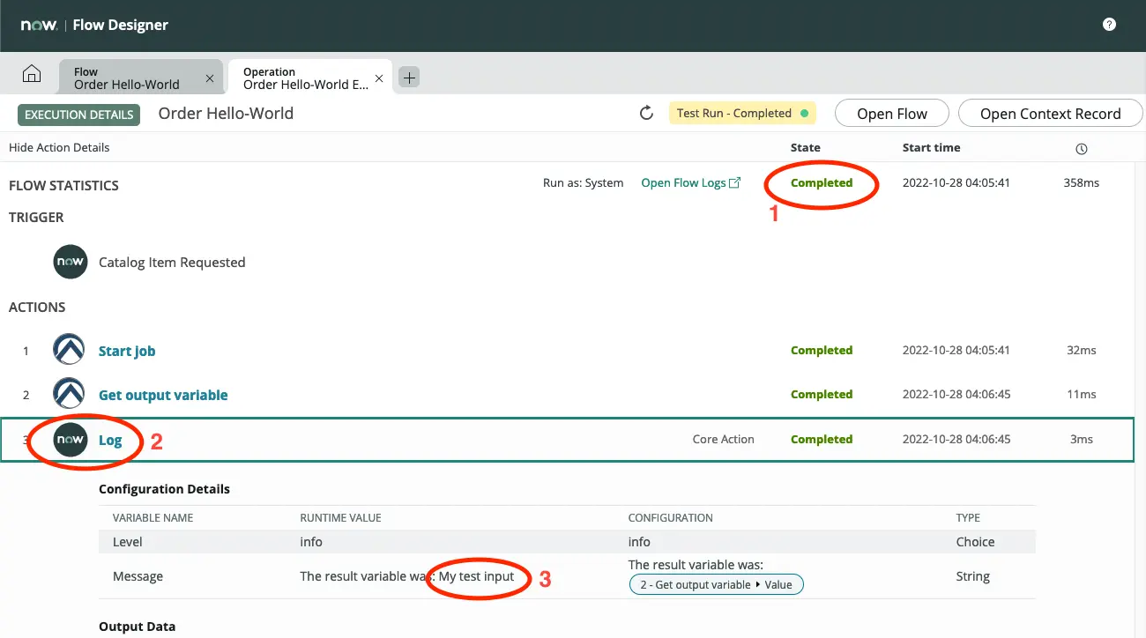Collapse details via Hide Action Details
This screenshot has width=1146, height=638.
tap(59, 147)
